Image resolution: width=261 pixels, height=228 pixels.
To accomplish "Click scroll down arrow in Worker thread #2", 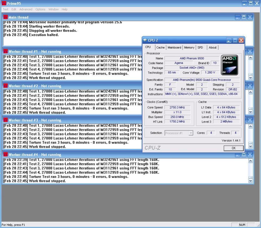I will click(x=251, y=112).
